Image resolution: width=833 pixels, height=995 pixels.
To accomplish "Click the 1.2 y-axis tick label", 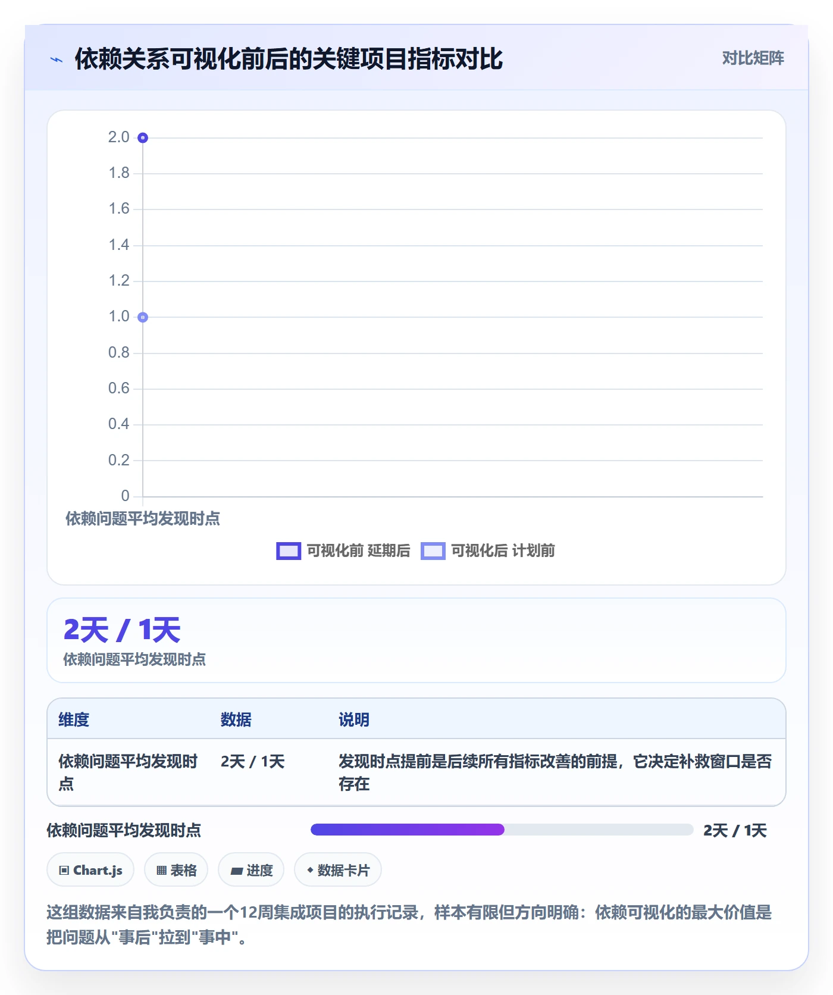I will 119,281.
